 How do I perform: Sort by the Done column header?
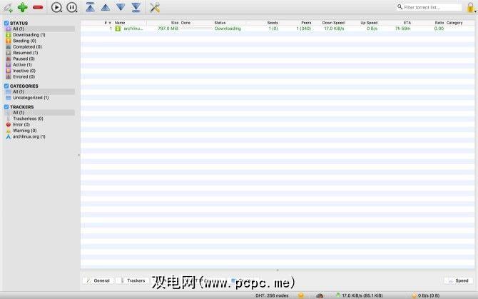pyautogui.click(x=185, y=23)
